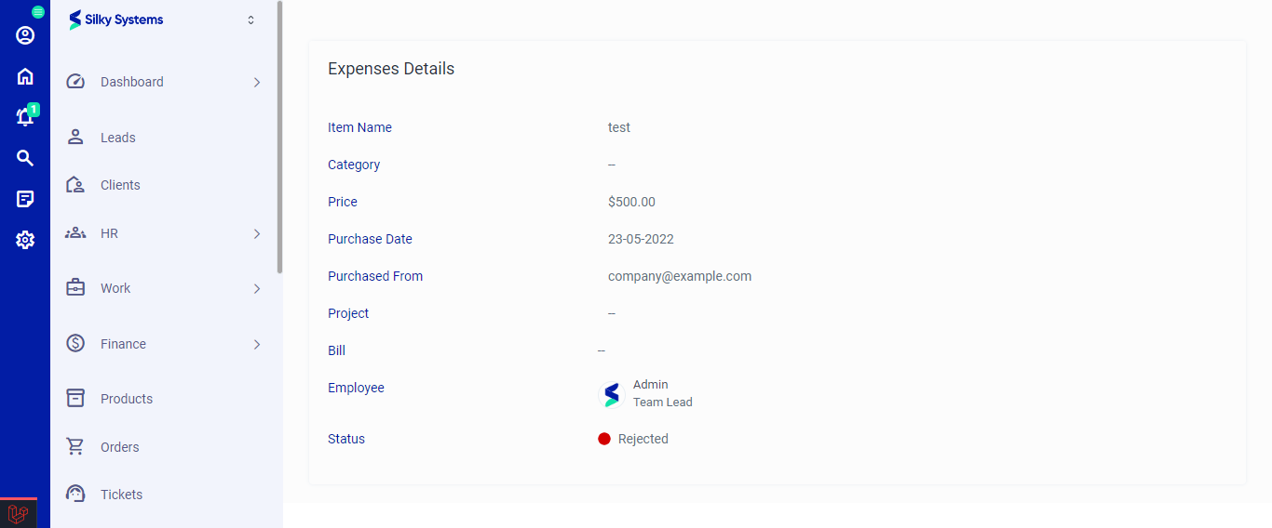This screenshot has height=528, width=1272.
Task: Open the settings gear icon
Action: coord(25,240)
